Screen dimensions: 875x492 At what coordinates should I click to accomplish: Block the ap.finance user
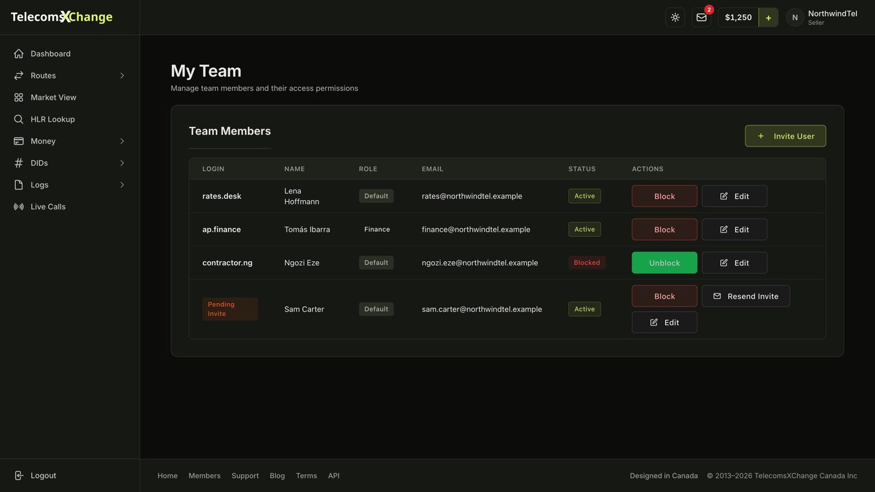[x=664, y=230]
